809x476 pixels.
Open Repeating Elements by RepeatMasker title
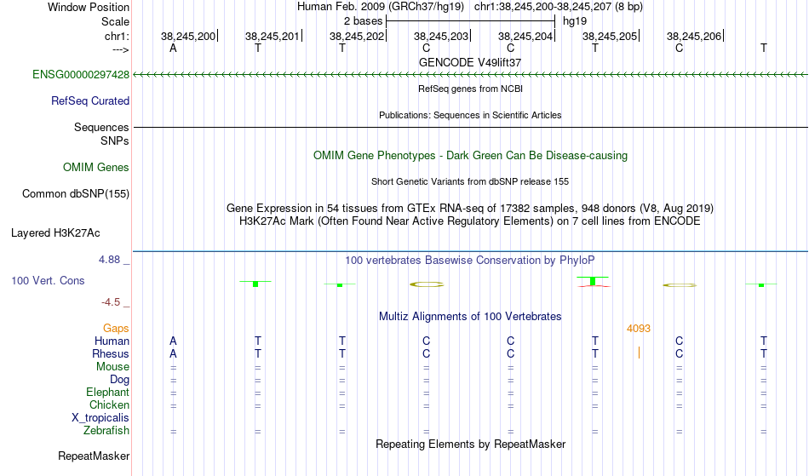(x=470, y=444)
